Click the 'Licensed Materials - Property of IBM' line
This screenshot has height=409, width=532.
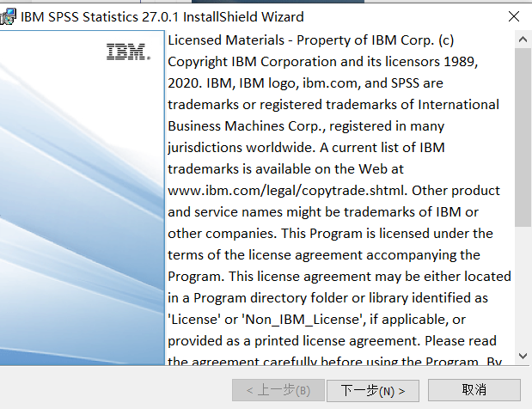pos(311,40)
